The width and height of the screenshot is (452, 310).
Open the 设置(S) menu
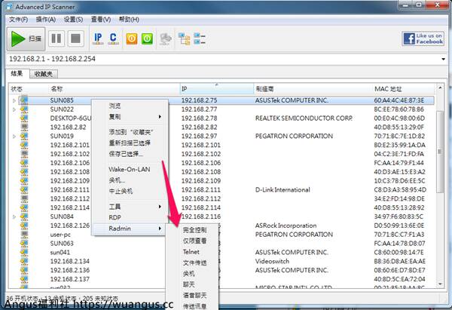(x=73, y=20)
